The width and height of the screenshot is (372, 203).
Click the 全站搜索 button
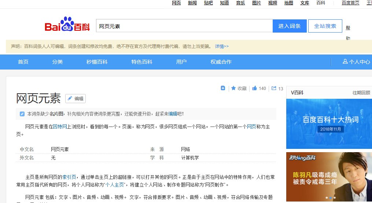(325, 26)
